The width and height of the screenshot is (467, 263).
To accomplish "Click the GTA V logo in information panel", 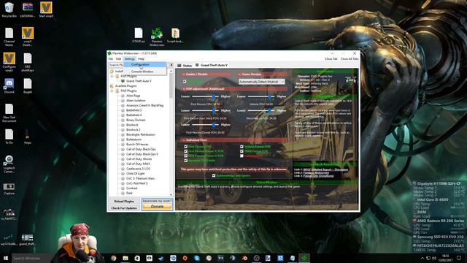I will click(x=350, y=81).
